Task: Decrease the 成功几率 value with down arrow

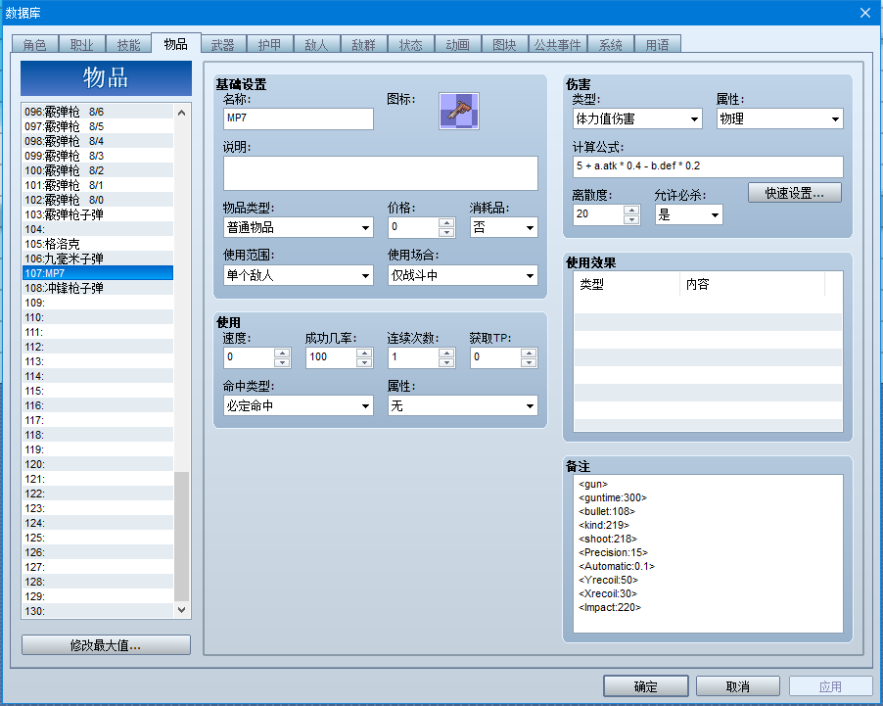Action: [364, 363]
